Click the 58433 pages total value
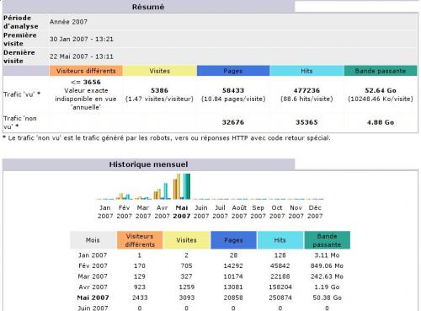421x311 pixels. click(x=233, y=90)
